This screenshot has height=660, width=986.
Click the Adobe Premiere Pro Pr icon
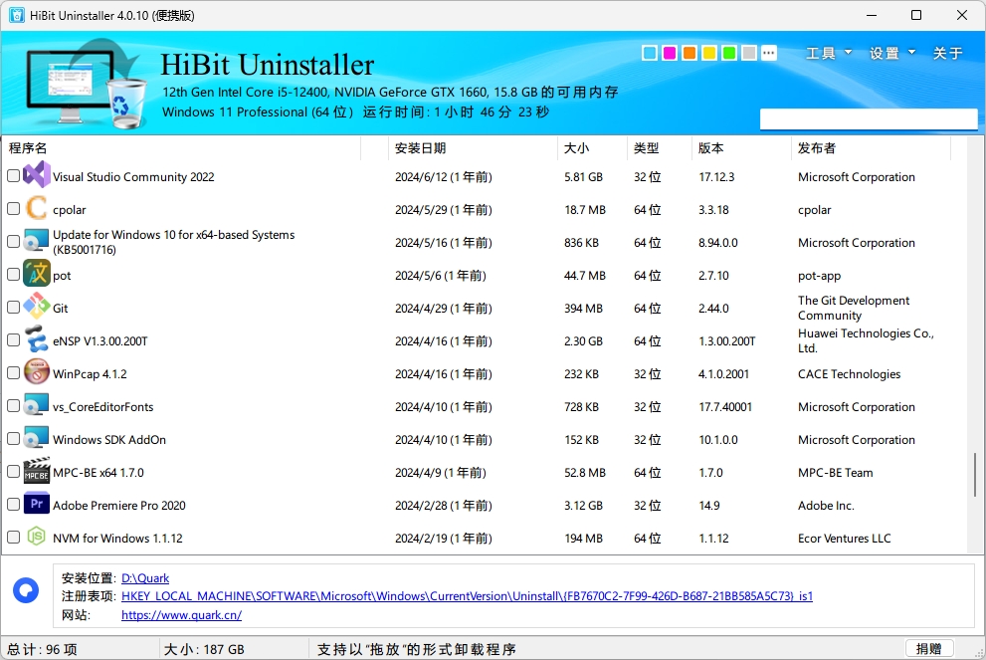pyautogui.click(x=37, y=504)
